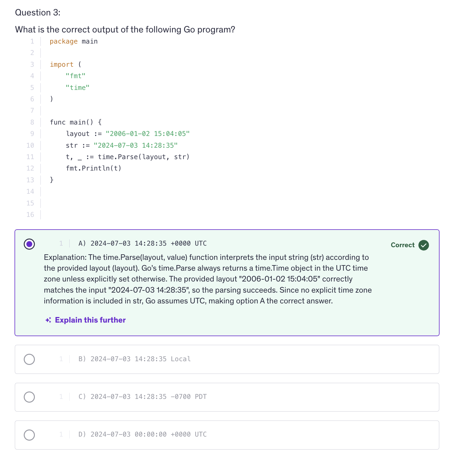Screen dimensions: 459x461
Task: Click the fmt.Println(t) code line
Action: pyautogui.click(x=93, y=168)
